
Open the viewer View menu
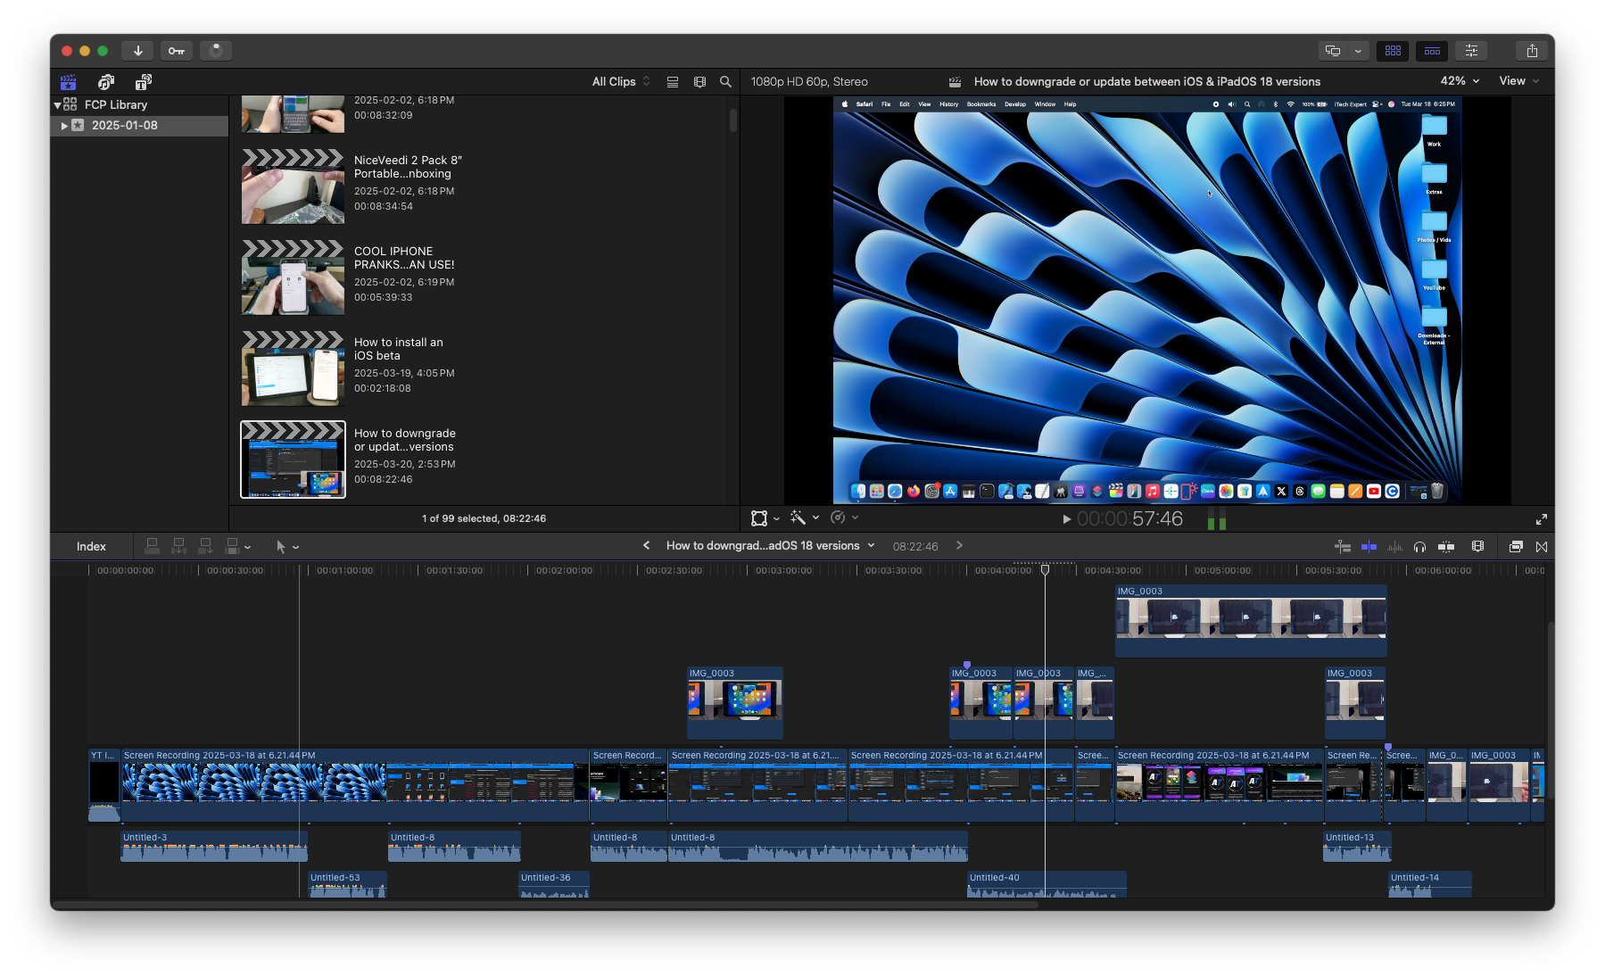[1518, 81]
